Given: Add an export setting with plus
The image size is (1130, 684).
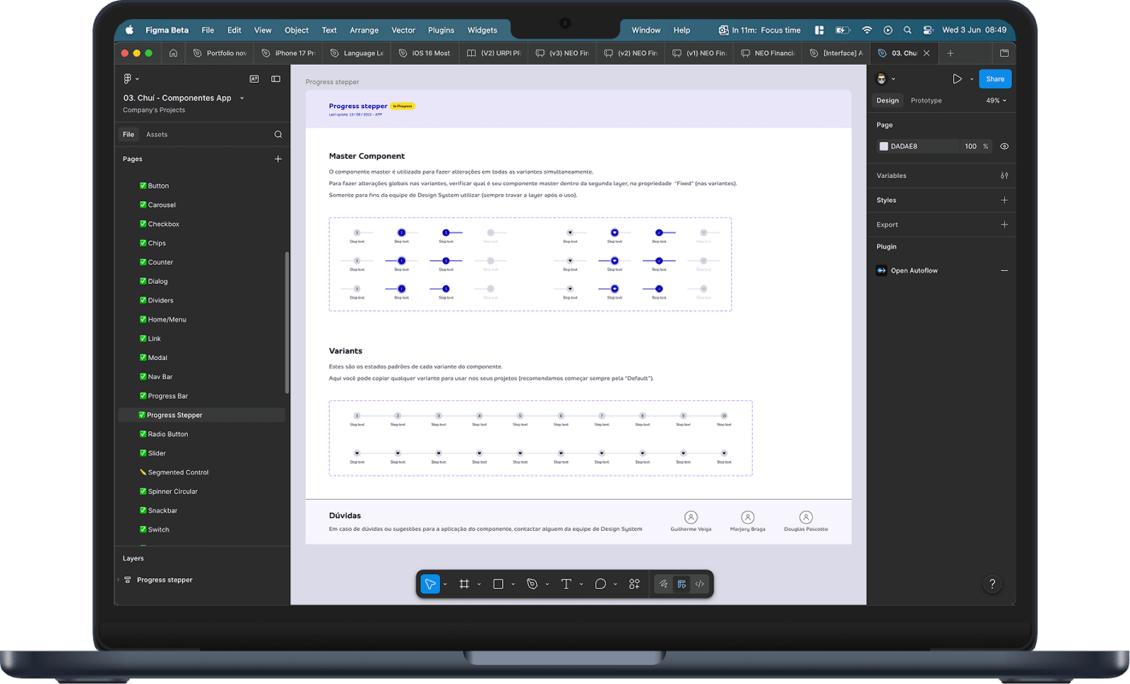Looking at the screenshot, I should click(1004, 224).
